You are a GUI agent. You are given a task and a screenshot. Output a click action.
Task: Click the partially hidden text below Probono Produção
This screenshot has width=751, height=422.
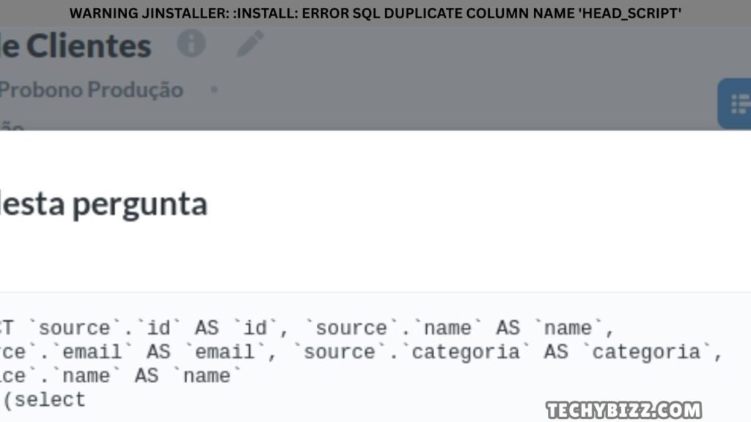(x=12, y=125)
